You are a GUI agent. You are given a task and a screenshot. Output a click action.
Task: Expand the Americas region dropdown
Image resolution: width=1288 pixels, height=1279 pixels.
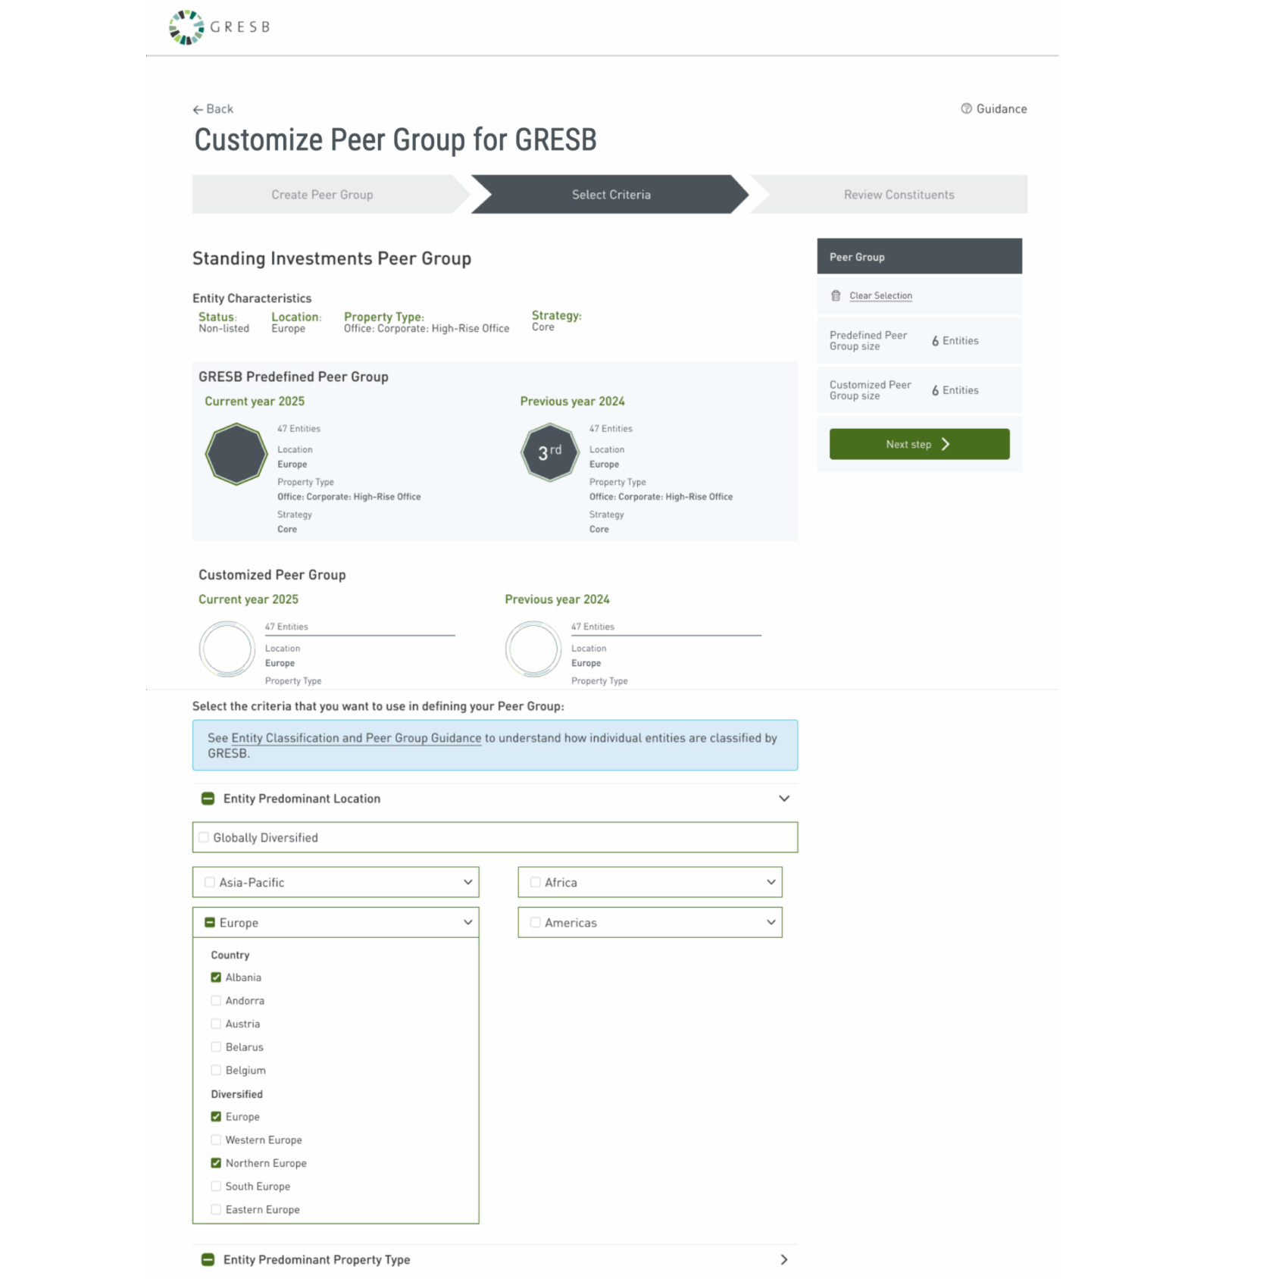[x=771, y=922]
